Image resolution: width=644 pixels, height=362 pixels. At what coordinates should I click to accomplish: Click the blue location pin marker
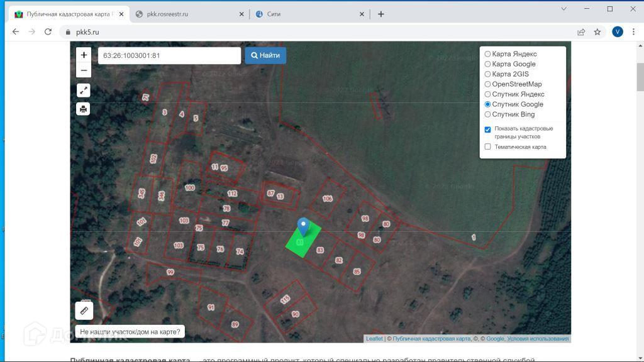point(303,226)
